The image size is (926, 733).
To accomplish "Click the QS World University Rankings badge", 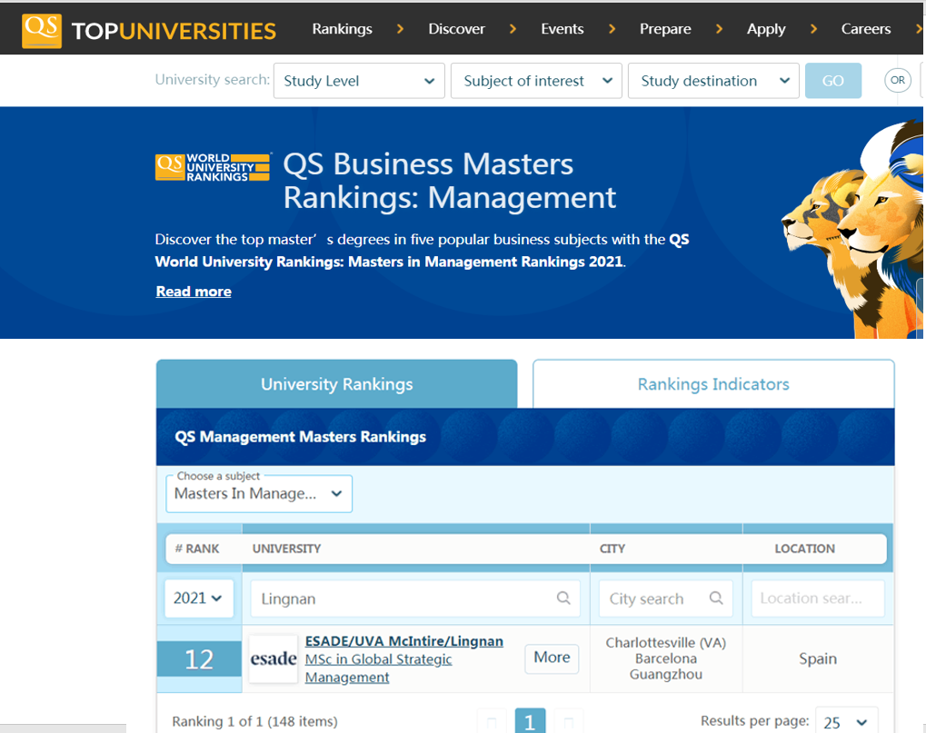I will tap(214, 167).
